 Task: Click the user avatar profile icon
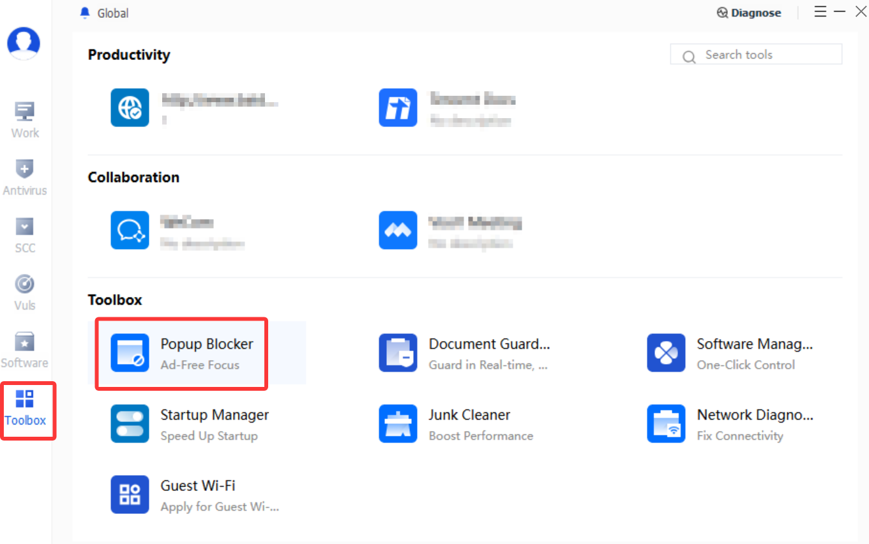(x=24, y=43)
